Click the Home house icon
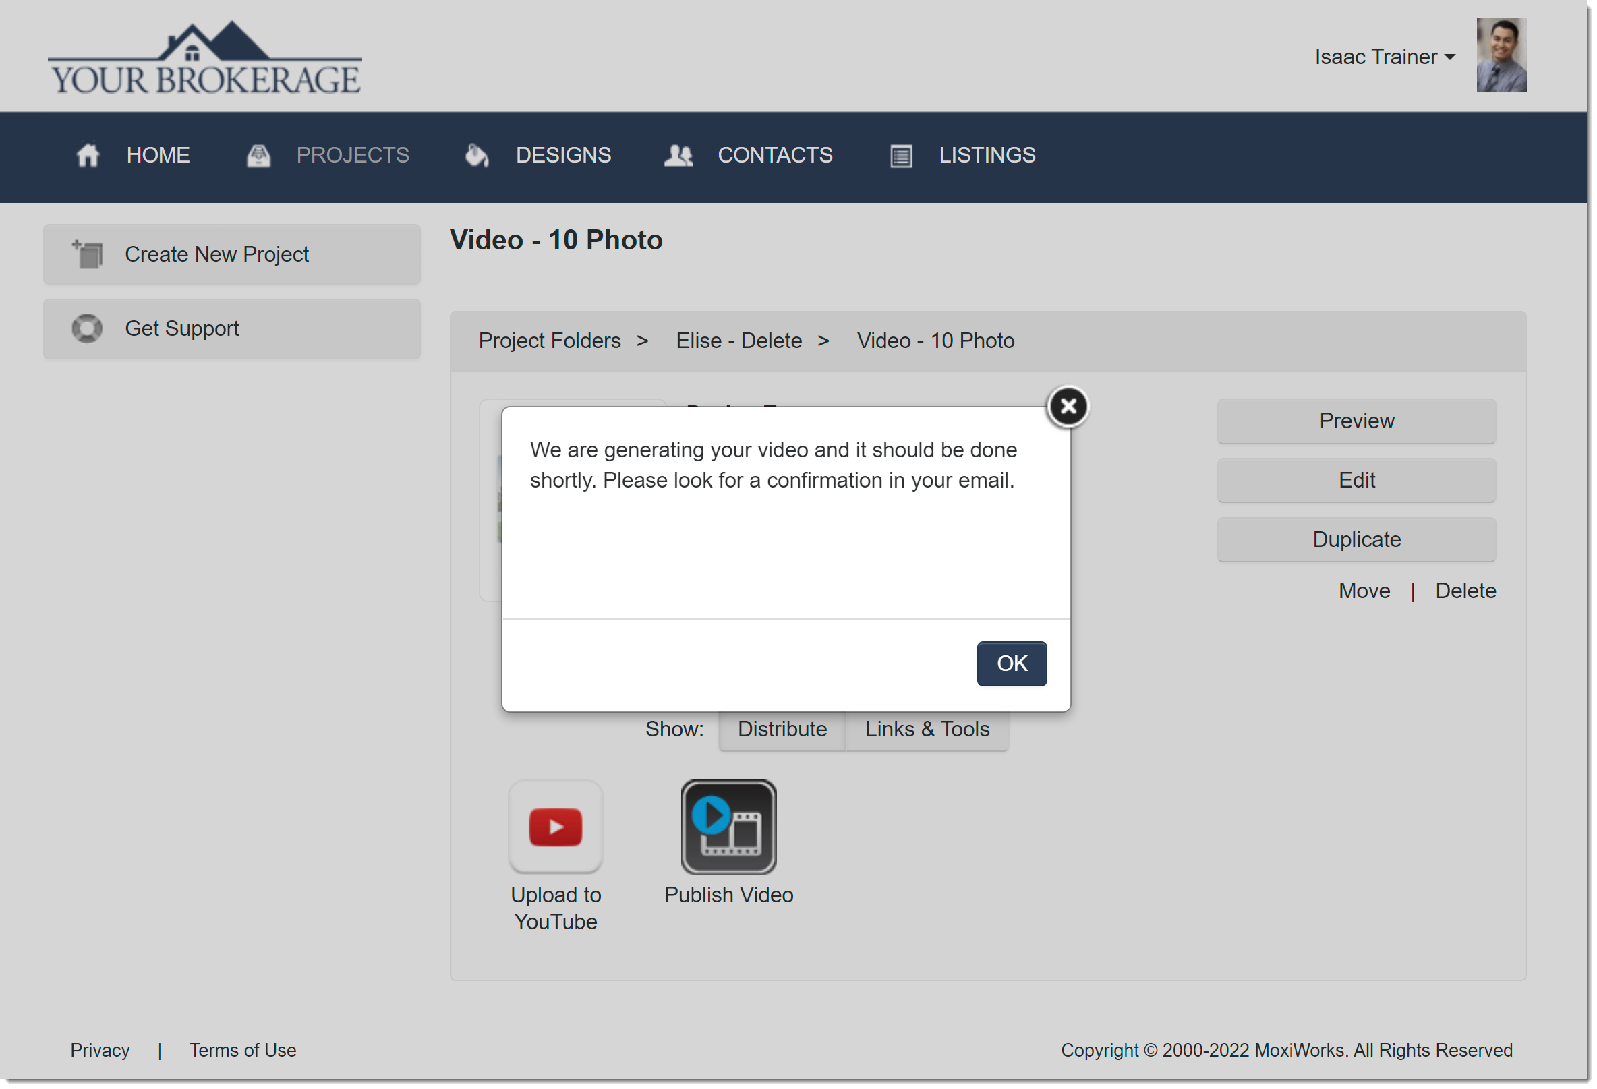 [88, 155]
